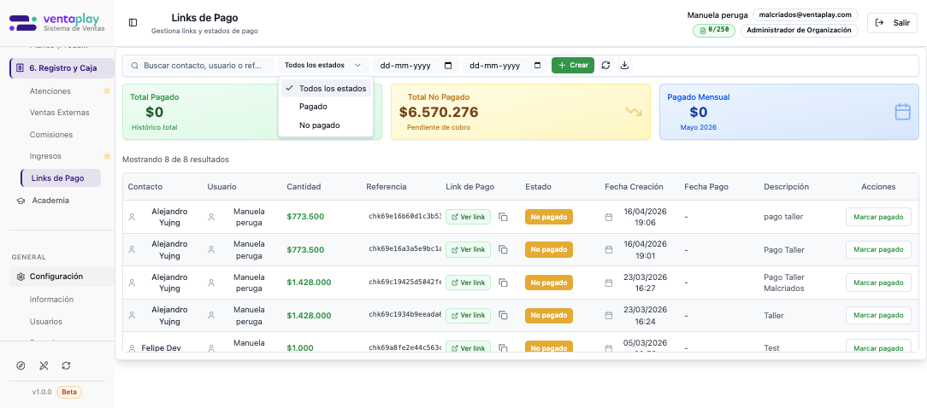Click Manuela peruga name in header
The image size is (927, 408).
[716, 15]
